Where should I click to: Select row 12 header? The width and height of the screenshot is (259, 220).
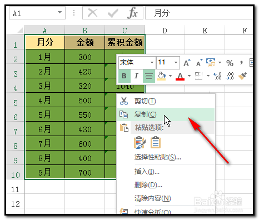click(x=15, y=201)
